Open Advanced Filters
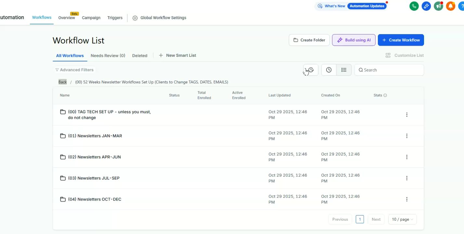464x234 pixels. (x=74, y=70)
